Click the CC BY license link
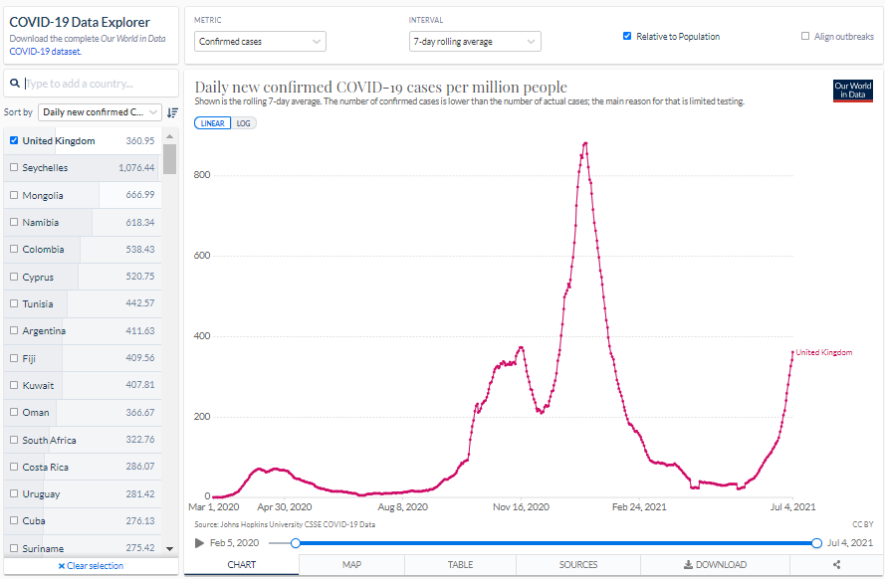This screenshot has width=885, height=579. [x=862, y=524]
